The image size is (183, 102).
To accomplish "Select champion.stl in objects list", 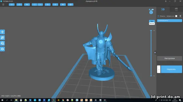I will [170, 21].
